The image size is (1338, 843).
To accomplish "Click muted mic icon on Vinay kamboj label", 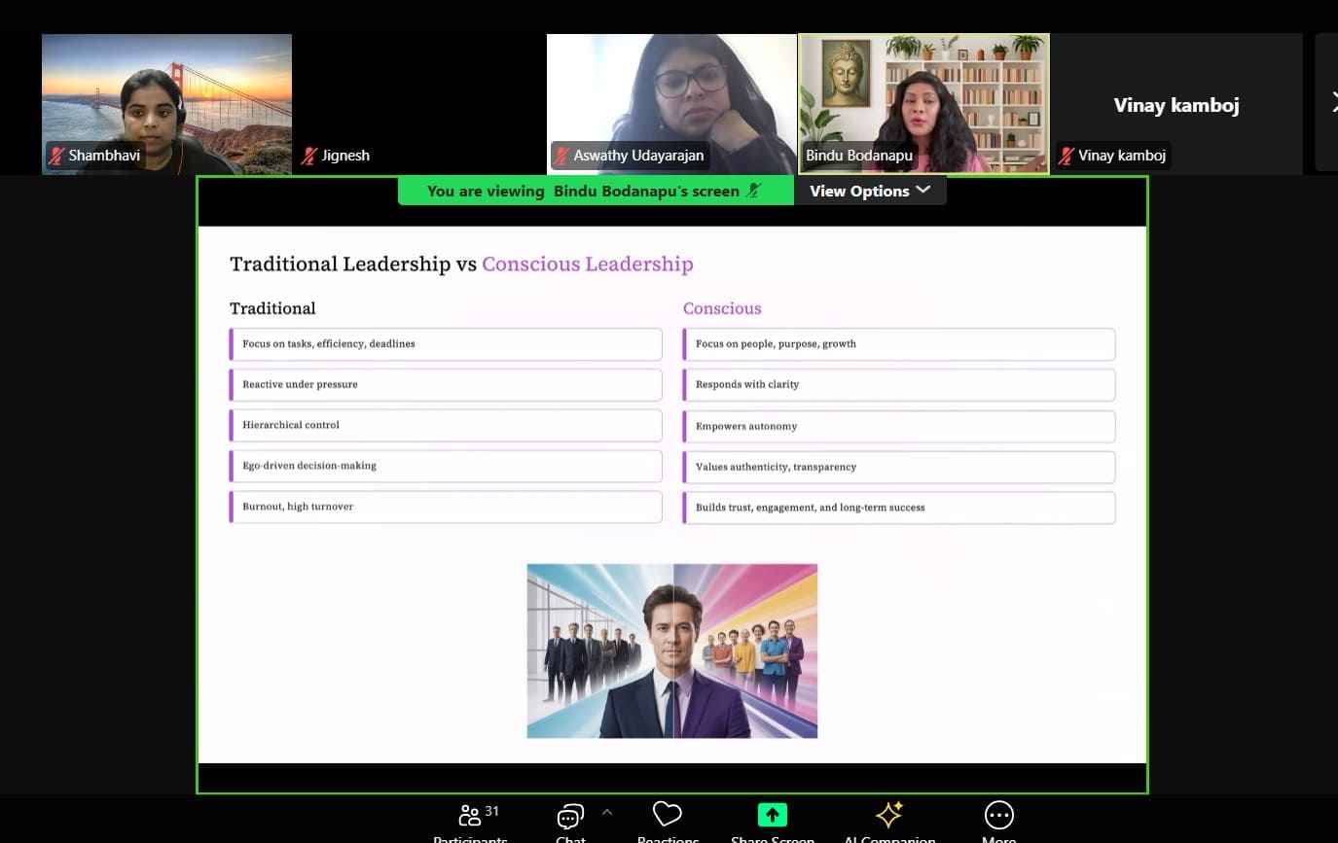I will coord(1067,156).
